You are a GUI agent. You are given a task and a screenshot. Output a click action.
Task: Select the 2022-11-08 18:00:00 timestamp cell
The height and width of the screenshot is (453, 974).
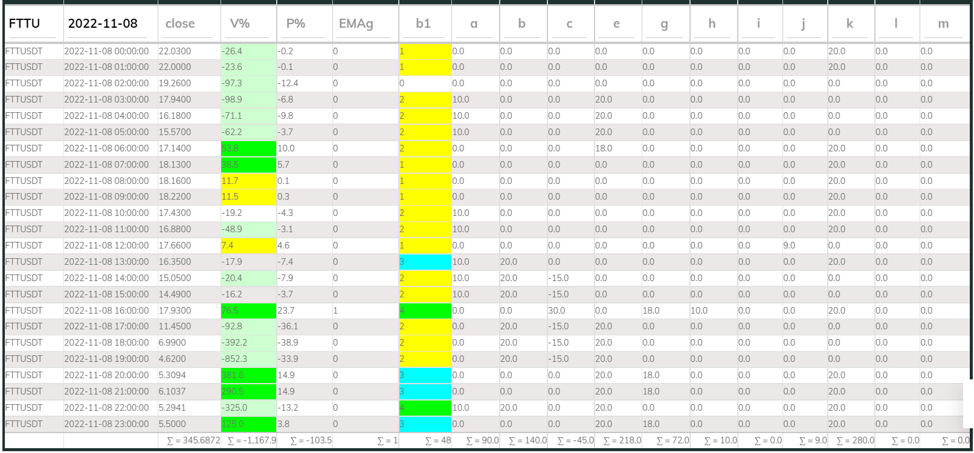coord(106,343)
